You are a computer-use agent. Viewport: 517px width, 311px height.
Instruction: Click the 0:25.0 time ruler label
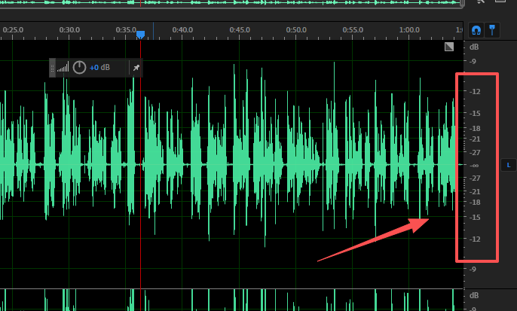point(13,29)
